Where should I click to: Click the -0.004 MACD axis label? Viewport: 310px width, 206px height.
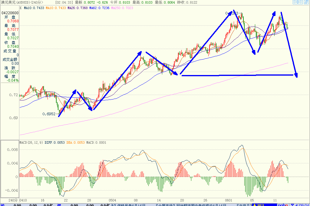tap(11, 191)
